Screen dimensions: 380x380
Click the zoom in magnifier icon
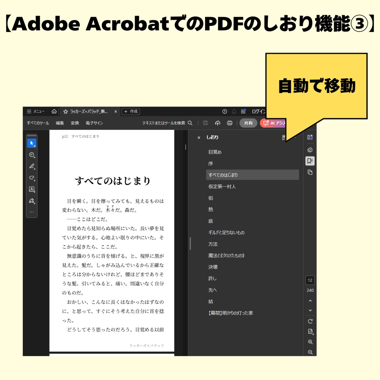[310, 342]
